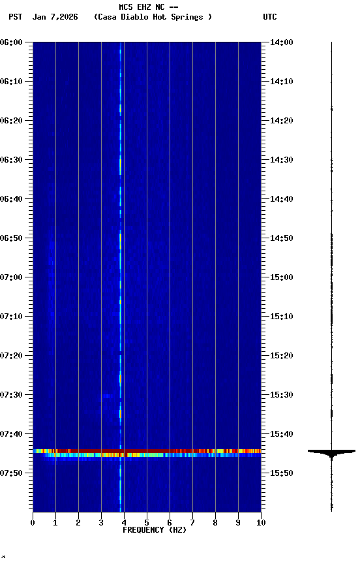Click the UTC time label "14:00"
The image size is (360, 564).
(x=282, y=42)
